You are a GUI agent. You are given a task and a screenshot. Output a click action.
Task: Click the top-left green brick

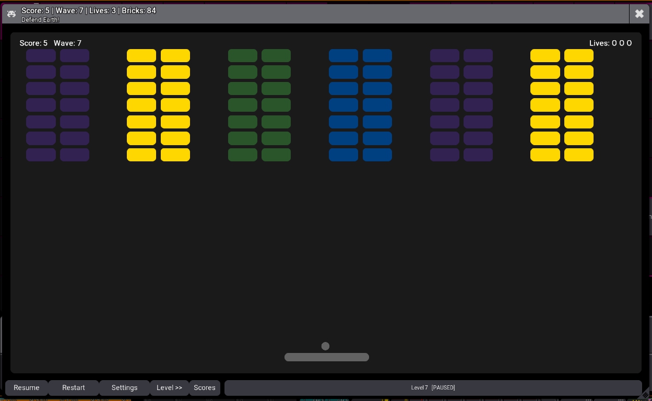coord(243,55)
